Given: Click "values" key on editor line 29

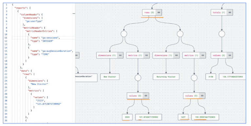Looking at the screenshot, I should (x=39, y=97).
